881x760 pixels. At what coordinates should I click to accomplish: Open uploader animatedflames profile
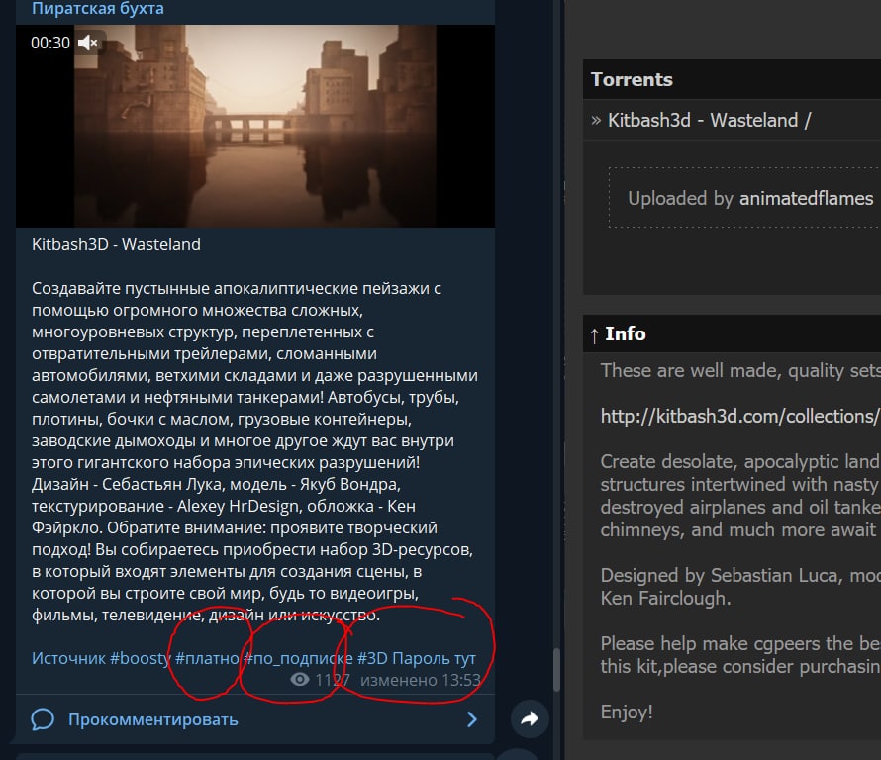(806, 198)
